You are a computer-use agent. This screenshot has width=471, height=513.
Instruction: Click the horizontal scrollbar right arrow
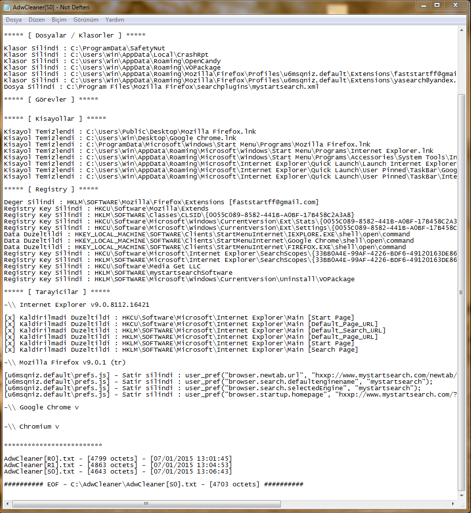[x=453, y=504]
